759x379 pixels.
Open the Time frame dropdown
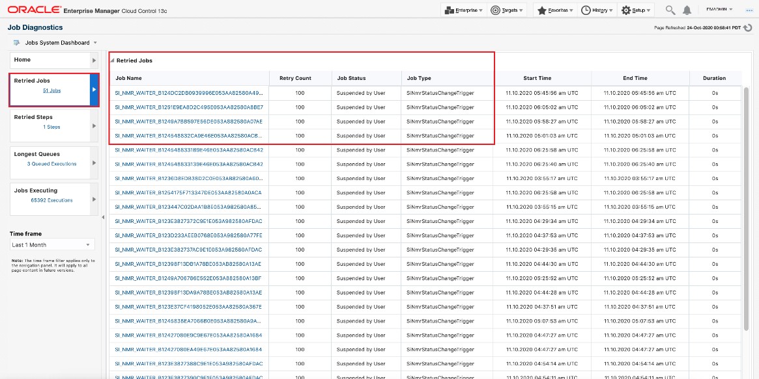point(52,245)
